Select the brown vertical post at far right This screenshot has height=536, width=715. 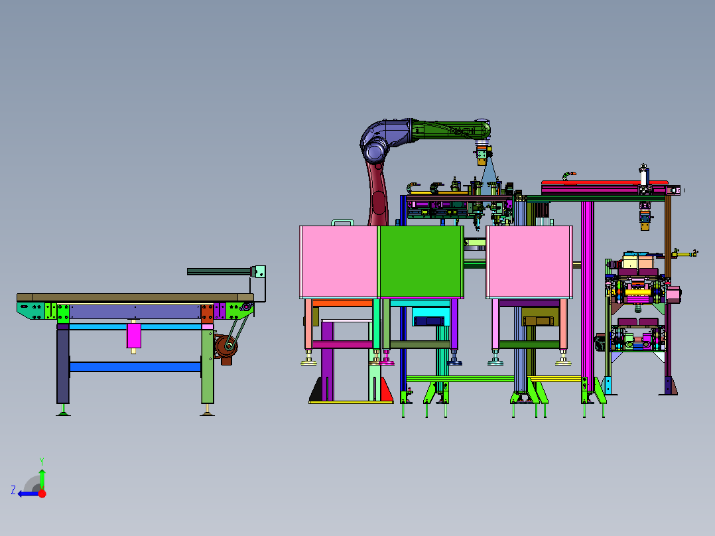[668, 236]
